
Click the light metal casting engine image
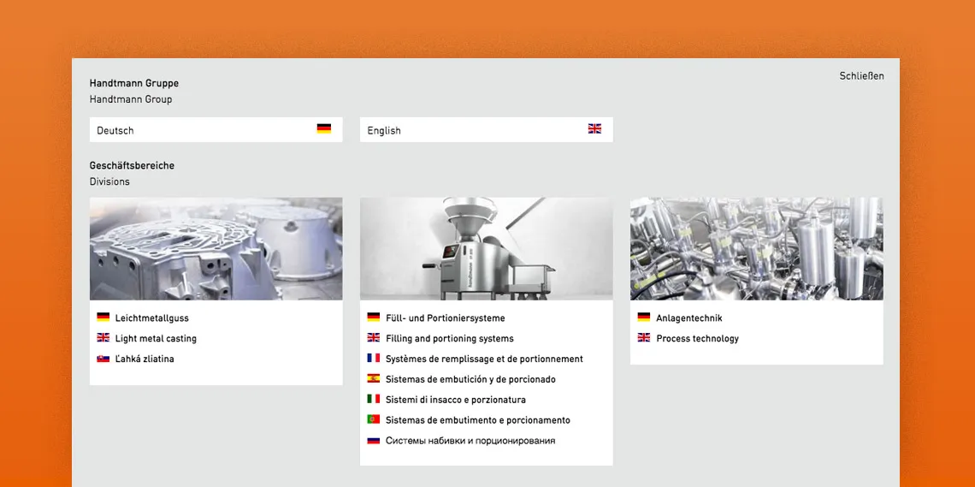[216, 249]
